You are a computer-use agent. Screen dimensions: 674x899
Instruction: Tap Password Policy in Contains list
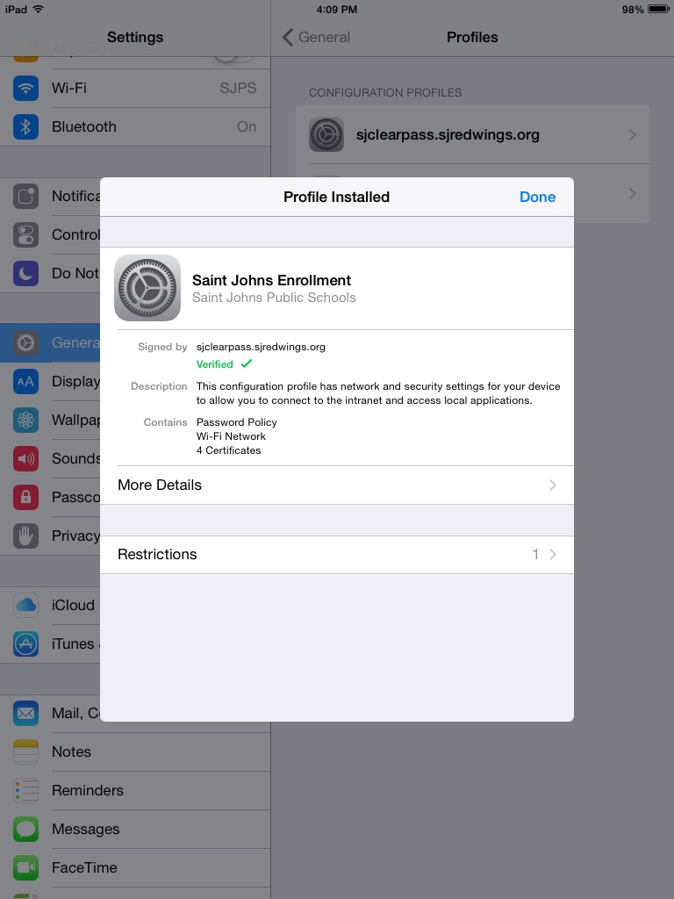[237, 422]
